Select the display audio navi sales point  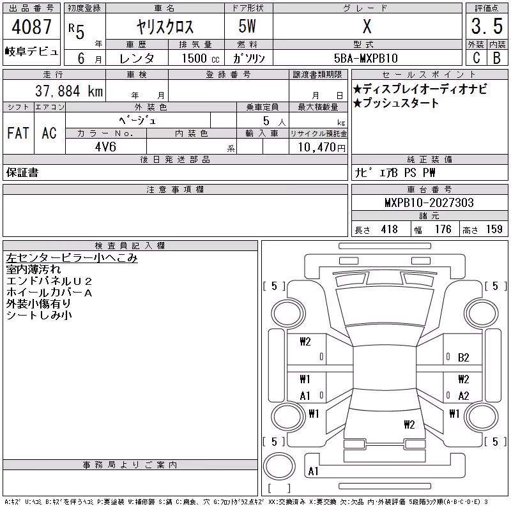420,89
